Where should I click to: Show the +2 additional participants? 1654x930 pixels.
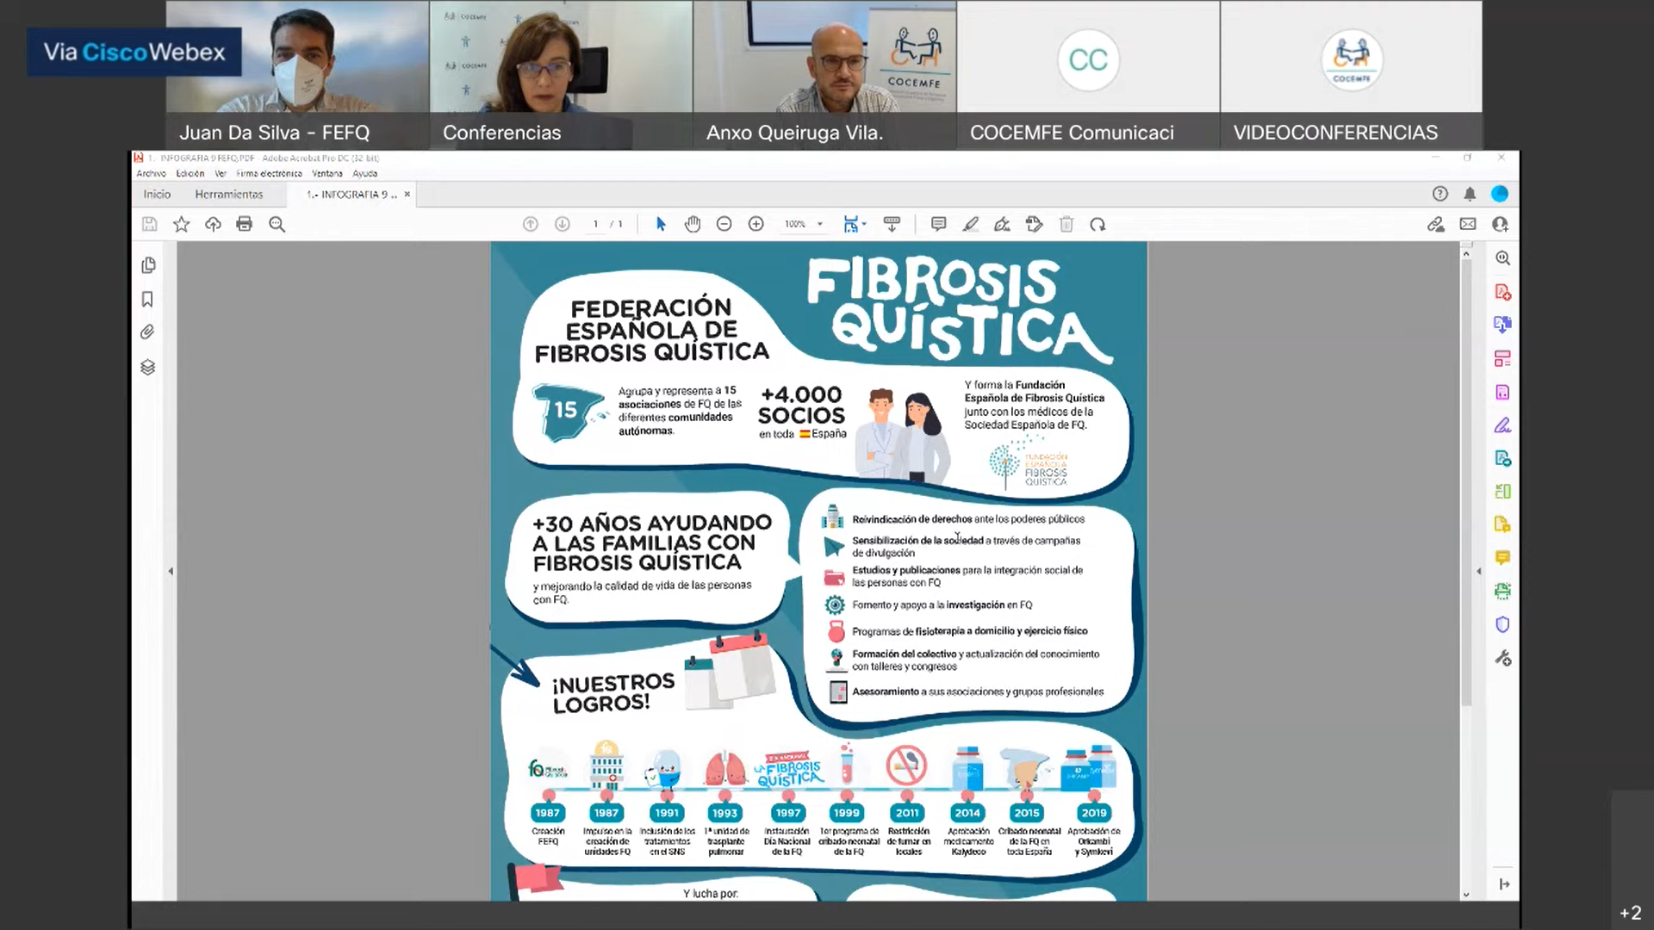pos(1631,913)
